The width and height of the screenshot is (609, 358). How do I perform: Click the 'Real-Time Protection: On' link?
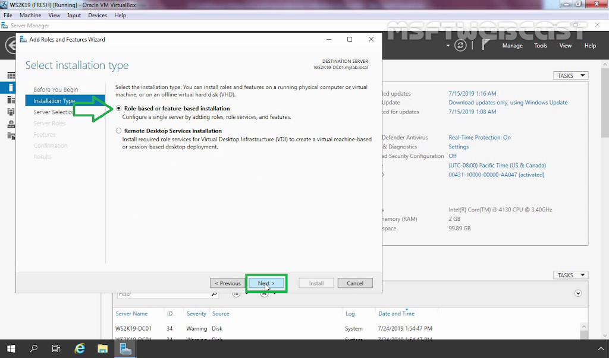point(480,138)
